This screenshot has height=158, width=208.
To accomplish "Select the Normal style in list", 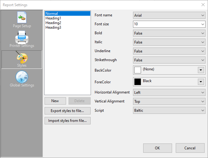I will (x=68, y=14).
